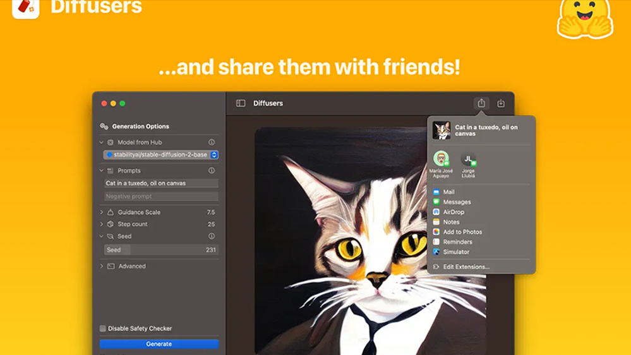Click the Hugging Face emoji logo
Screen dimensions: 631x355
(585, 18)
